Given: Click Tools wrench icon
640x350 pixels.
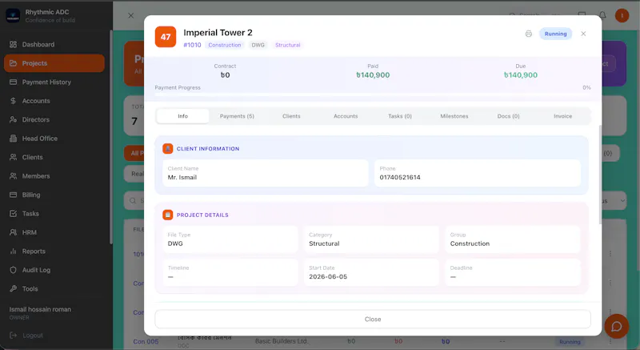Looking at the screenshot, I should point(13,289).
